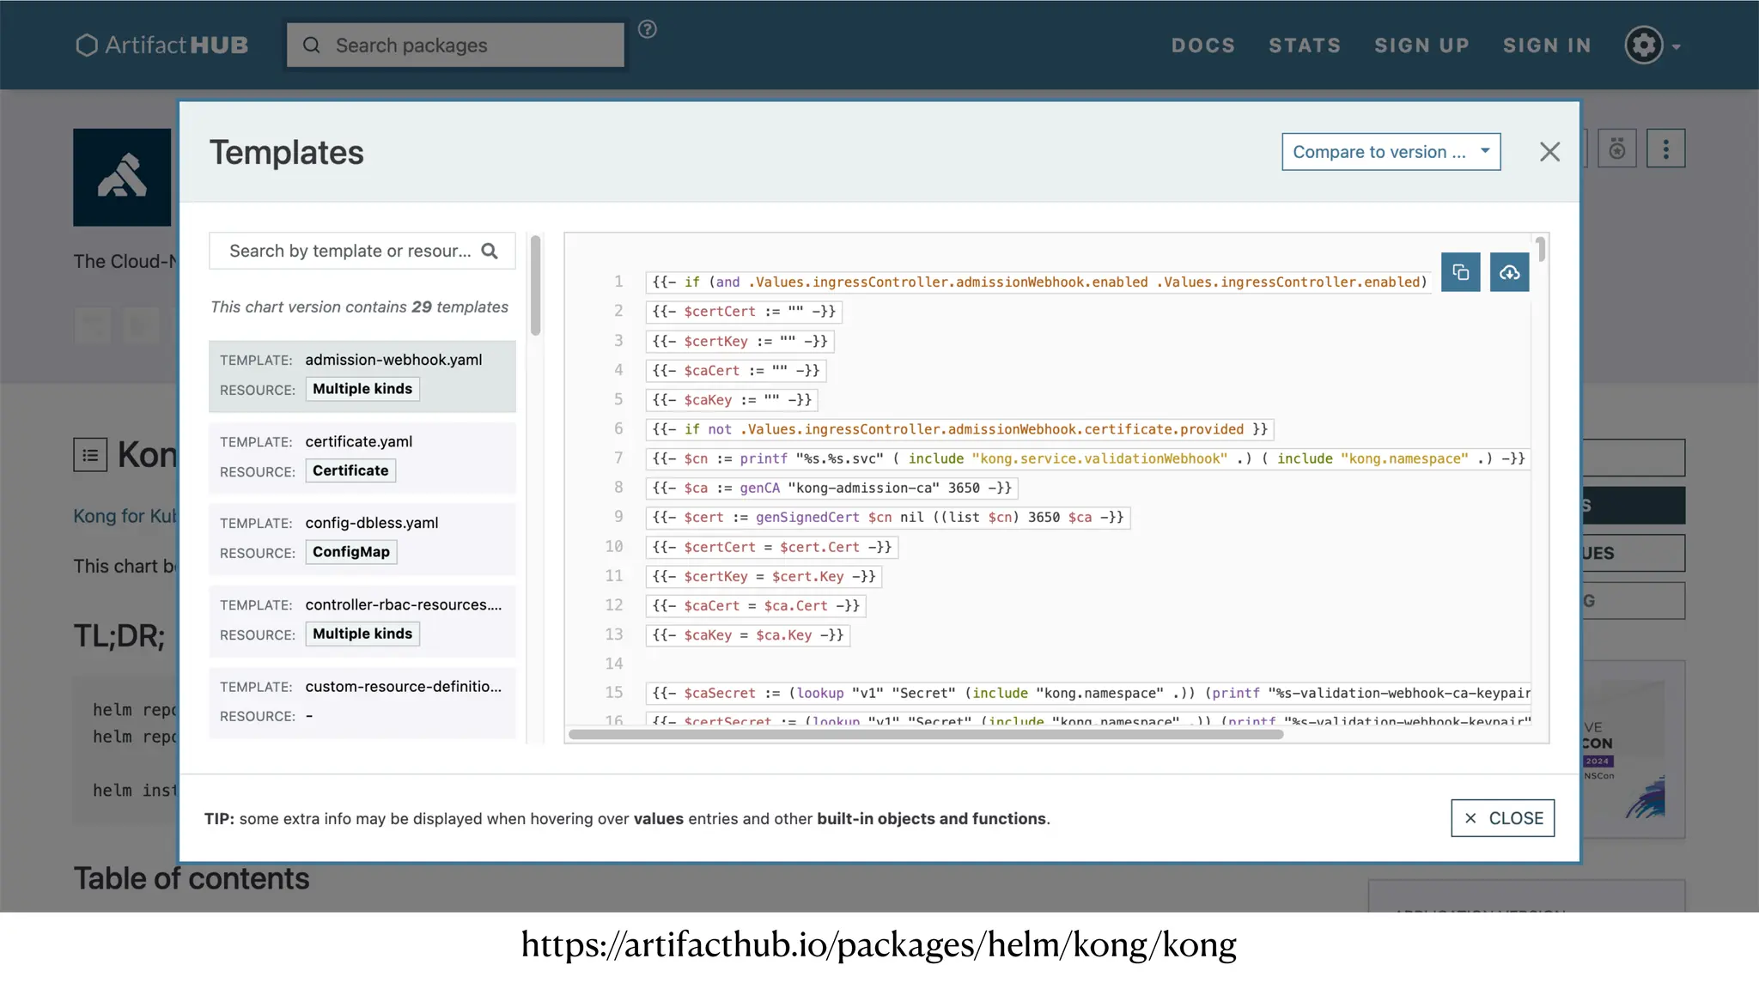This screenshot has height=989, width=1759.
Task: Click the Certificate resource badge
Action: point(350,470)
